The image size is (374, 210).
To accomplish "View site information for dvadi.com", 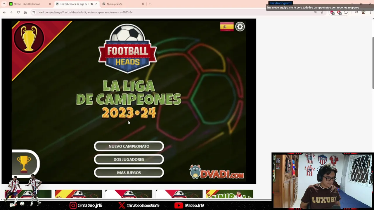I will [x=34, y=12].
